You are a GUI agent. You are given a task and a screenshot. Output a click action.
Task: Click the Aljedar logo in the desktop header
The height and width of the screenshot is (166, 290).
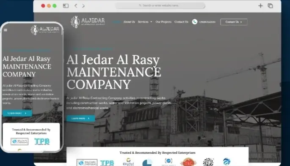[88, 22]
